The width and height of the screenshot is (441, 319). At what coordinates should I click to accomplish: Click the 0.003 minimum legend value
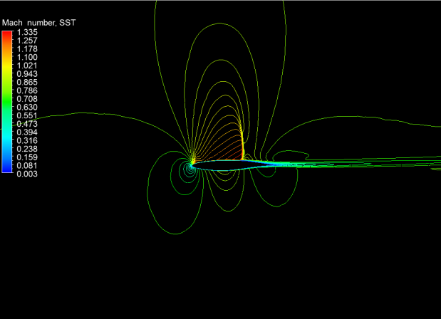[25, 174]
